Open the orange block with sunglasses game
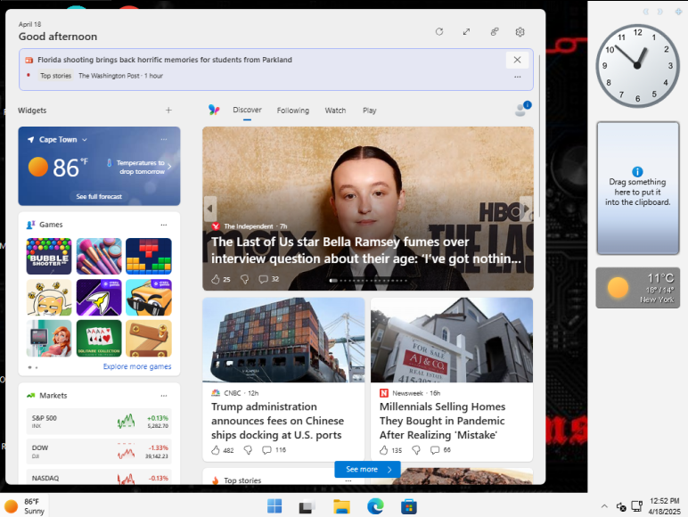Screen dimensions: 688x517 pos(149,297)
